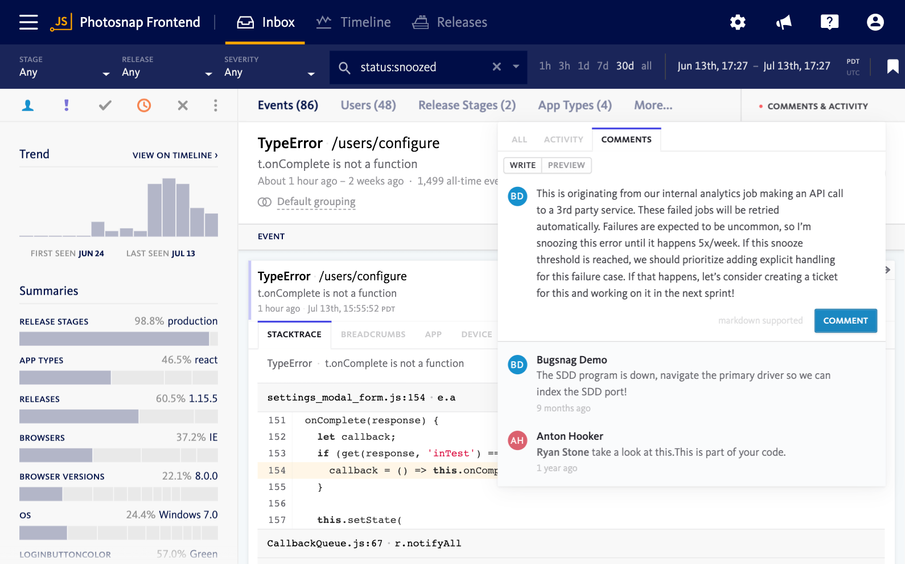This screenshot has width=905, height=564.
Task: Open the announcements megaphone icon
Action: pyautogui.click(x=784, y=22)
